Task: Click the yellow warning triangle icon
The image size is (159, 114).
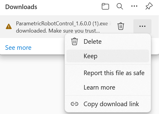Action: [x=9, y=27]
